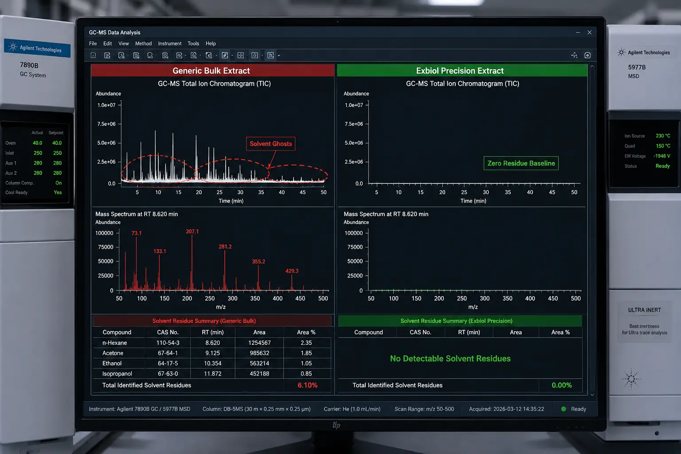Click the third toolbar icon from the left

121,55
